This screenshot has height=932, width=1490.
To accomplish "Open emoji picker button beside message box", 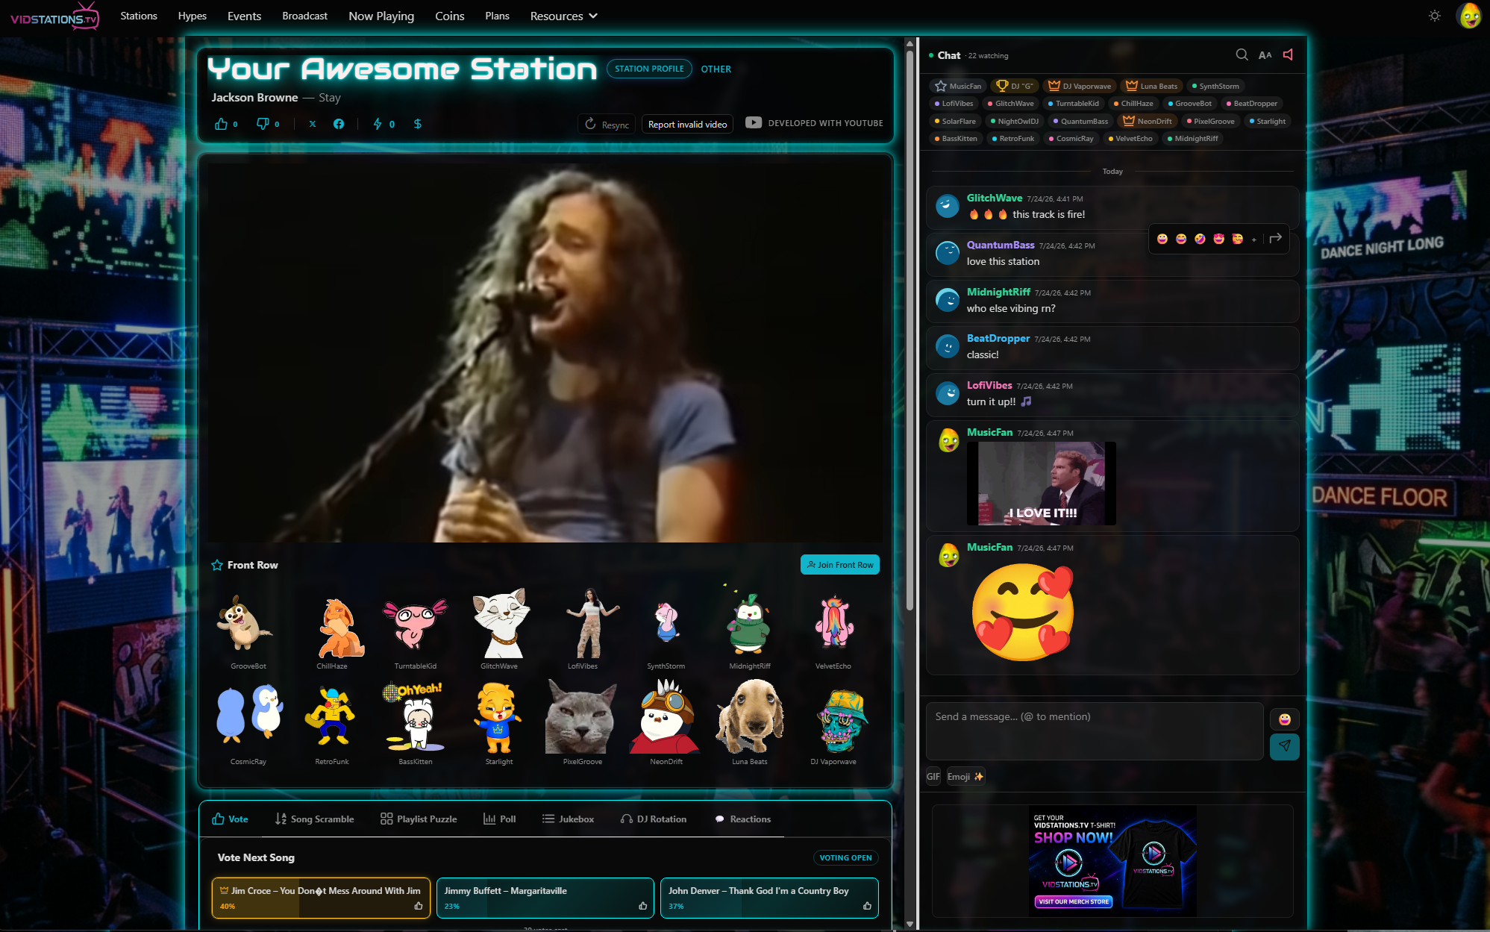I will point(1284,719).
